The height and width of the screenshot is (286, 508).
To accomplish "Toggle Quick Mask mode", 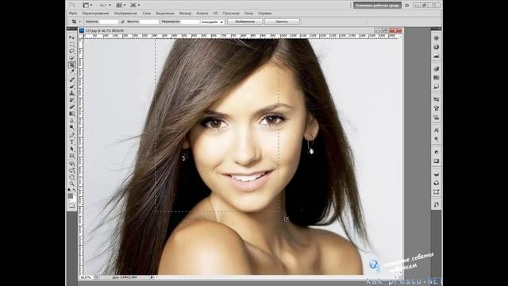I will tap(72, 206).
